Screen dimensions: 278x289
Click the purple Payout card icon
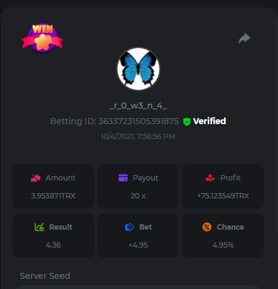pos(123,177)
